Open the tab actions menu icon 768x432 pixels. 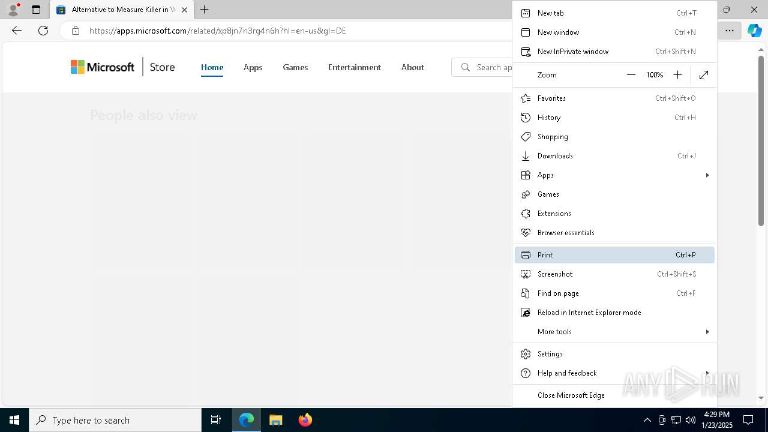pos(36,10)
